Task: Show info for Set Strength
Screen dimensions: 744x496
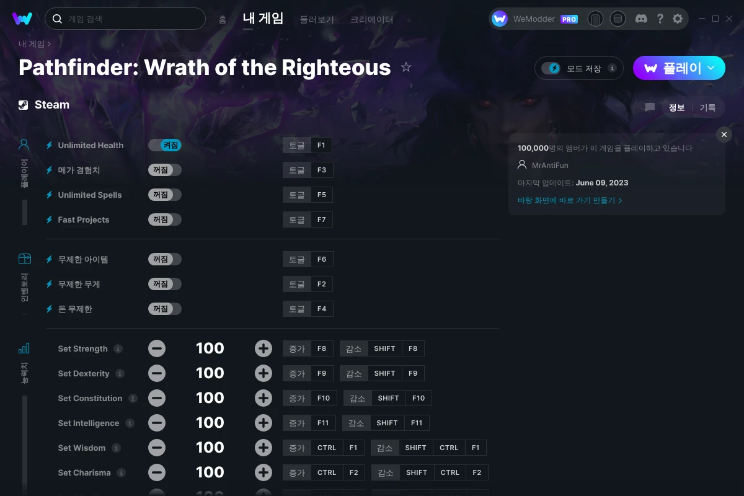Action: (118, 348)
